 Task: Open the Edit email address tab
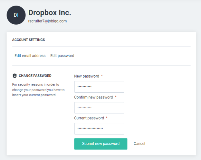pyautogui.click(x=30, y=56)
